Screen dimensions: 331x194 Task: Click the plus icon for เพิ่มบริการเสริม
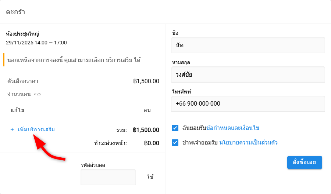(x=12, y=129)
